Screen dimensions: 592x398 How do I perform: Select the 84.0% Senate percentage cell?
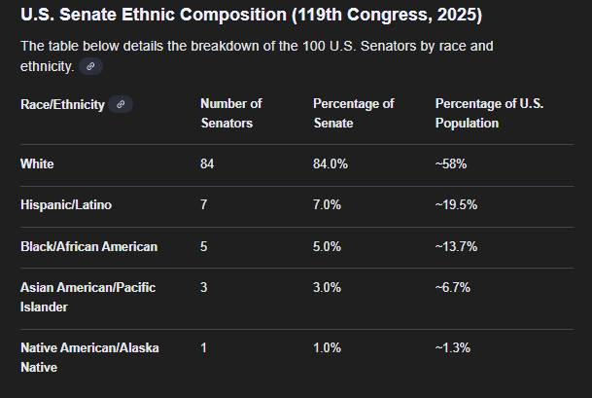[331, 164]
